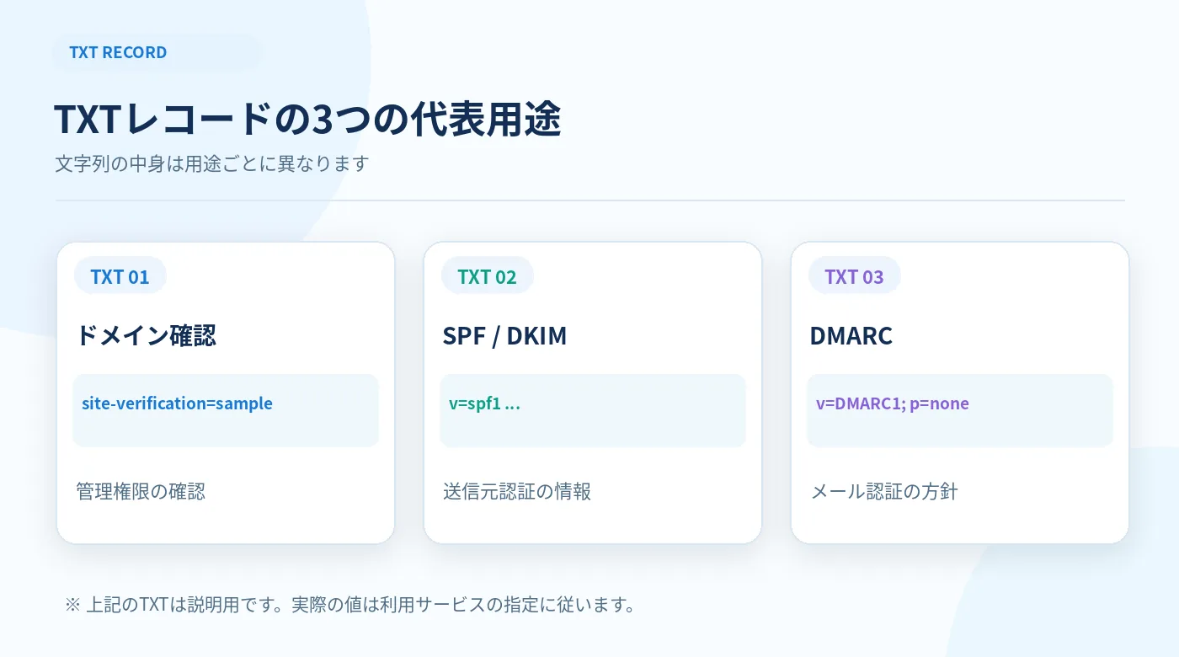The width and height of the screenshot is (1179, 657).
Task: Select the ドメイン確認 card title
Action: coord(146,335)
